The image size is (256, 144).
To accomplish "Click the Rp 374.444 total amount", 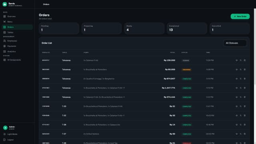I will (170, 97).
